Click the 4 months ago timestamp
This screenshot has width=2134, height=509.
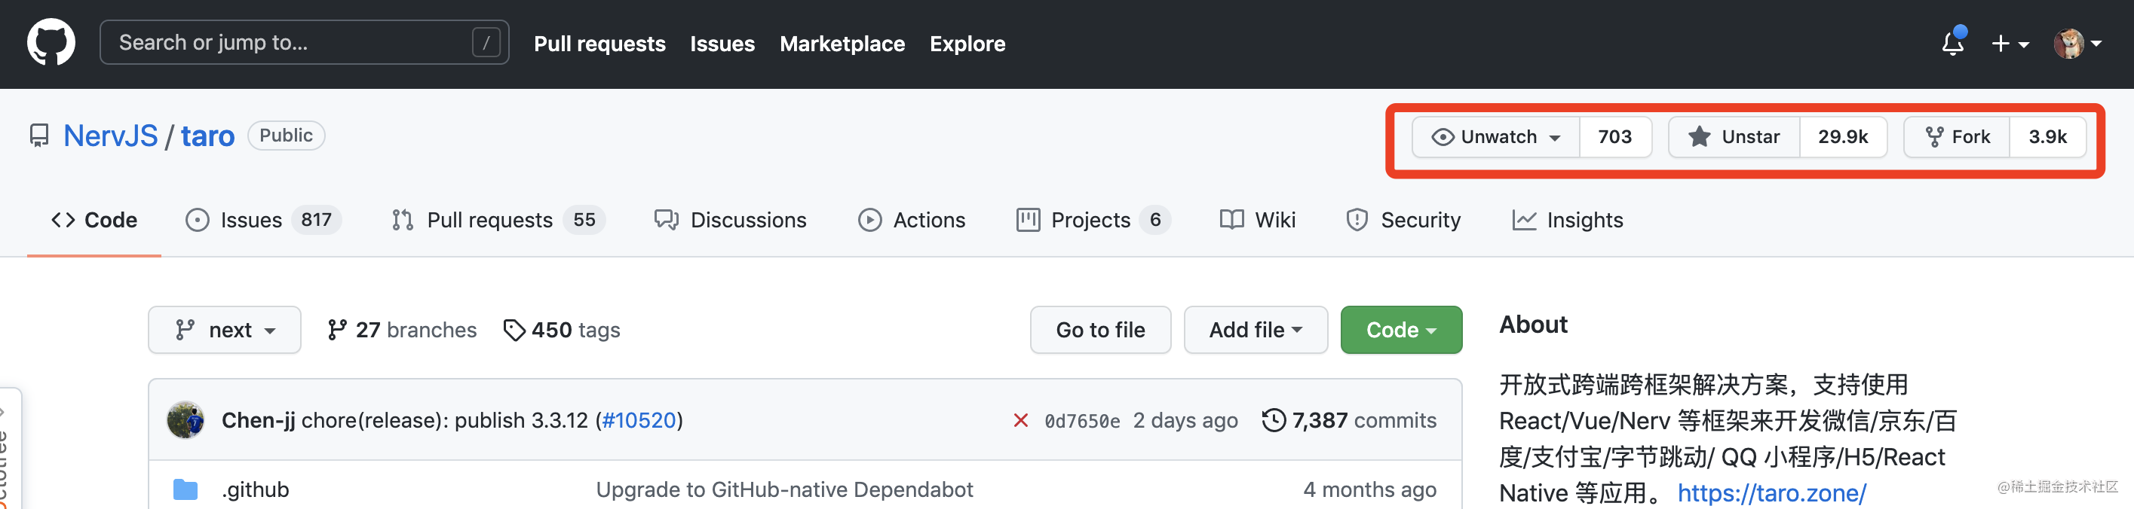[1369, 490]
